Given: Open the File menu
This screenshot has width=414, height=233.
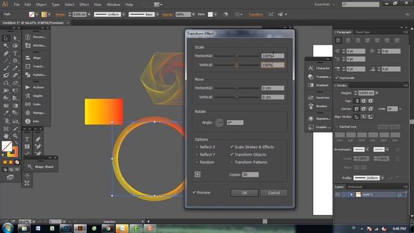Looking at the screenshot, I should 17,5.
